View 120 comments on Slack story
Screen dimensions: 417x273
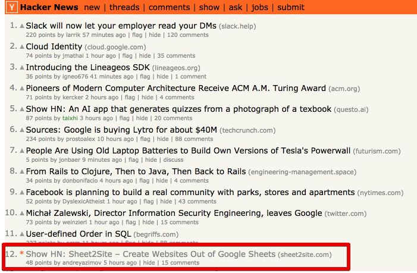(x=188, y=35)
